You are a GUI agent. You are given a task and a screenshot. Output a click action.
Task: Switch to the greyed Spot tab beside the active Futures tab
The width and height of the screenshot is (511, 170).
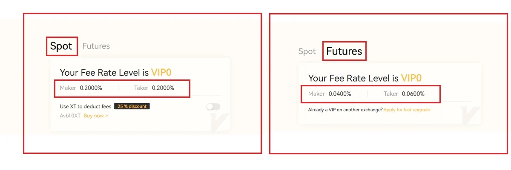[307, 51]
